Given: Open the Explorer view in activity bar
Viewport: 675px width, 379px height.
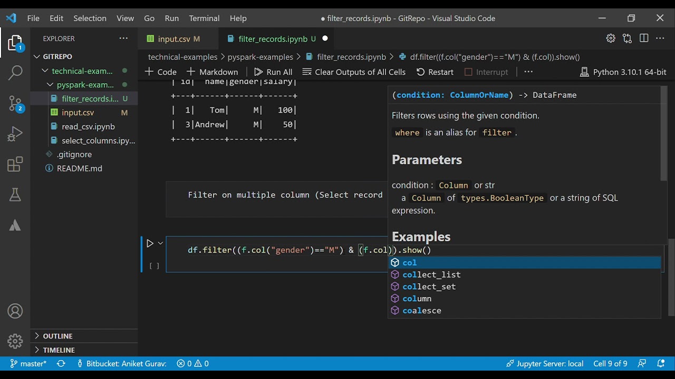Looking at the screenshot, I should [15, 43].
